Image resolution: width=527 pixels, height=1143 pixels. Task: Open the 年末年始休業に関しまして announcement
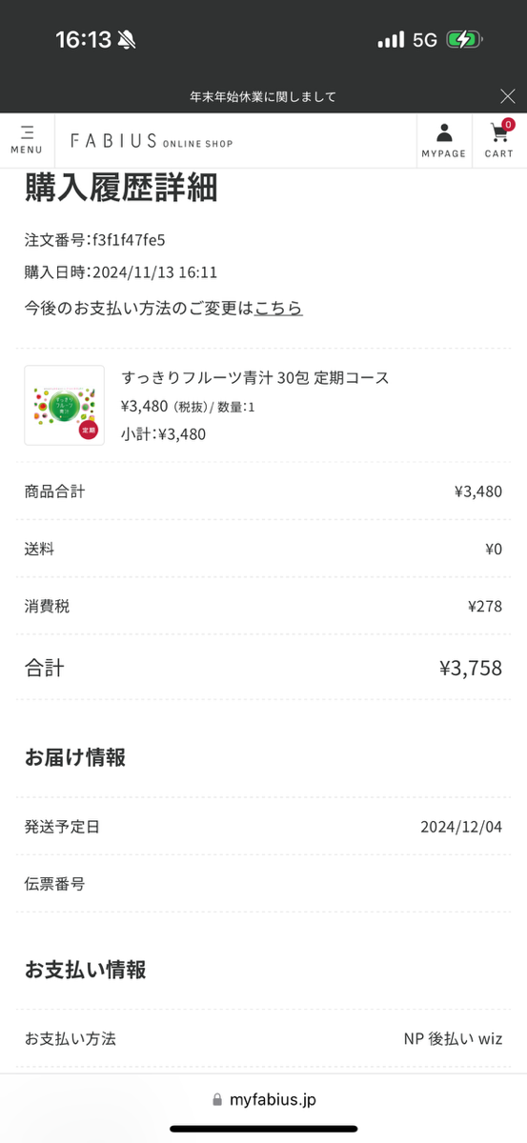263,96
